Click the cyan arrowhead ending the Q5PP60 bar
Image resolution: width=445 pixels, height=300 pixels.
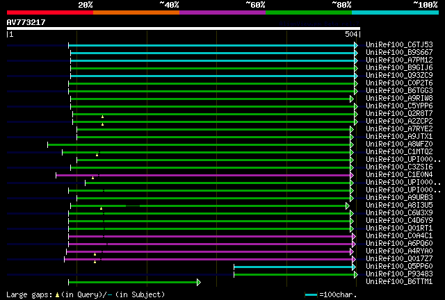(x=354, y=267)
